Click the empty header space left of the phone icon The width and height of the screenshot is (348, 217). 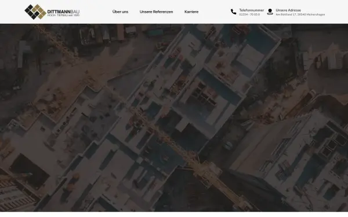[x=214, y=12]
